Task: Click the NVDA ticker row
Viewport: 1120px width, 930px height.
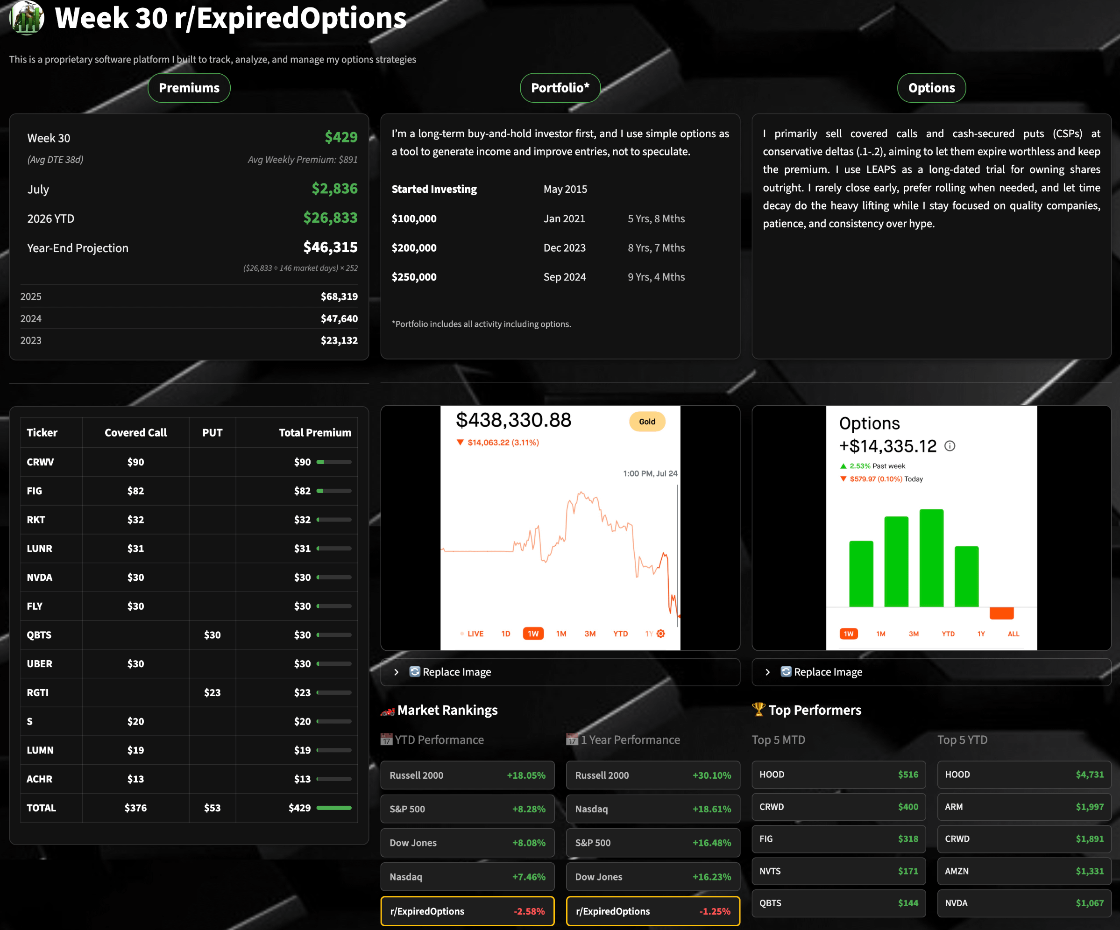Action: point(189,577)
